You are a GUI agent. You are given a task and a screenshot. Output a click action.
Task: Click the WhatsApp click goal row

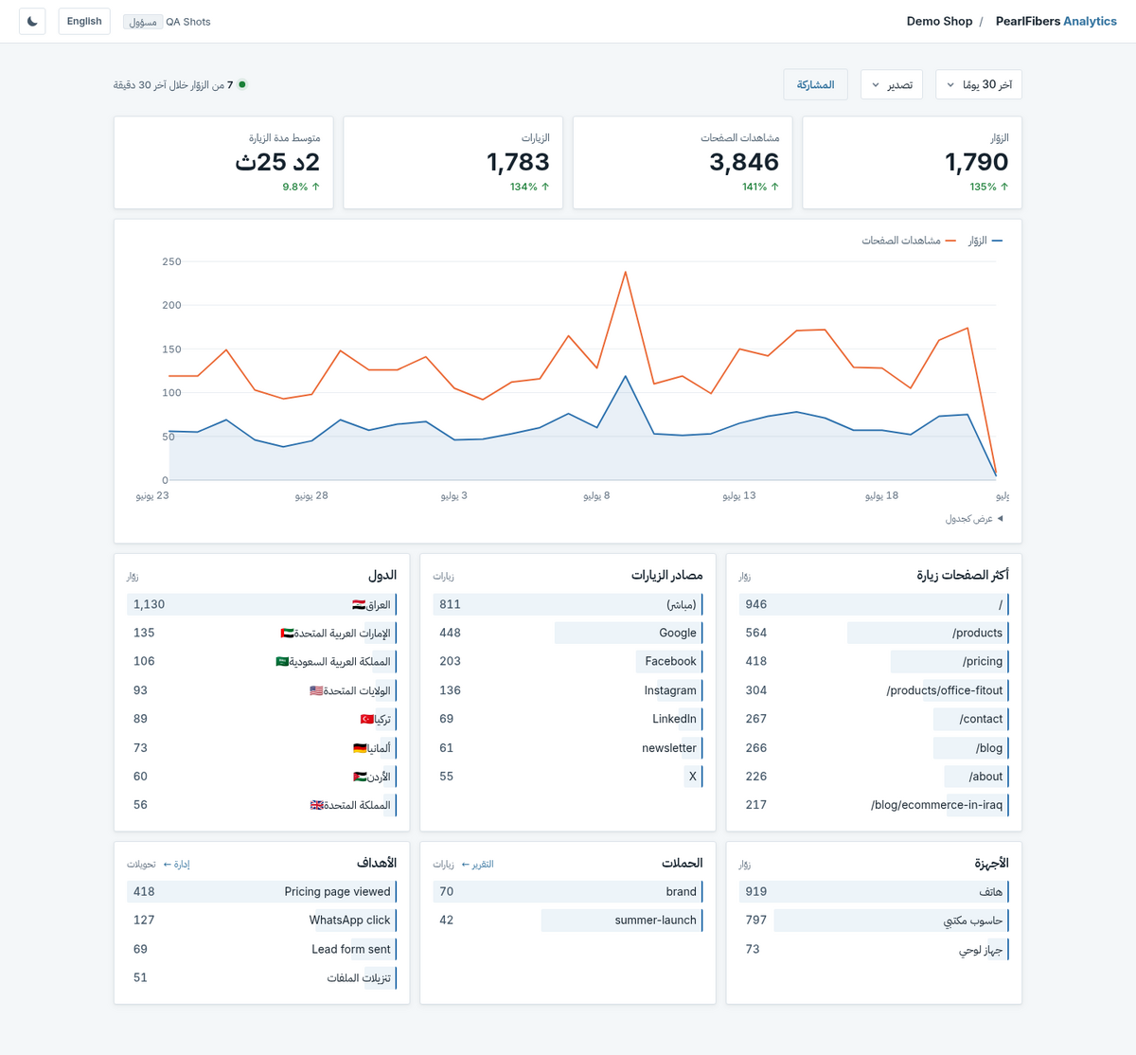262,920
